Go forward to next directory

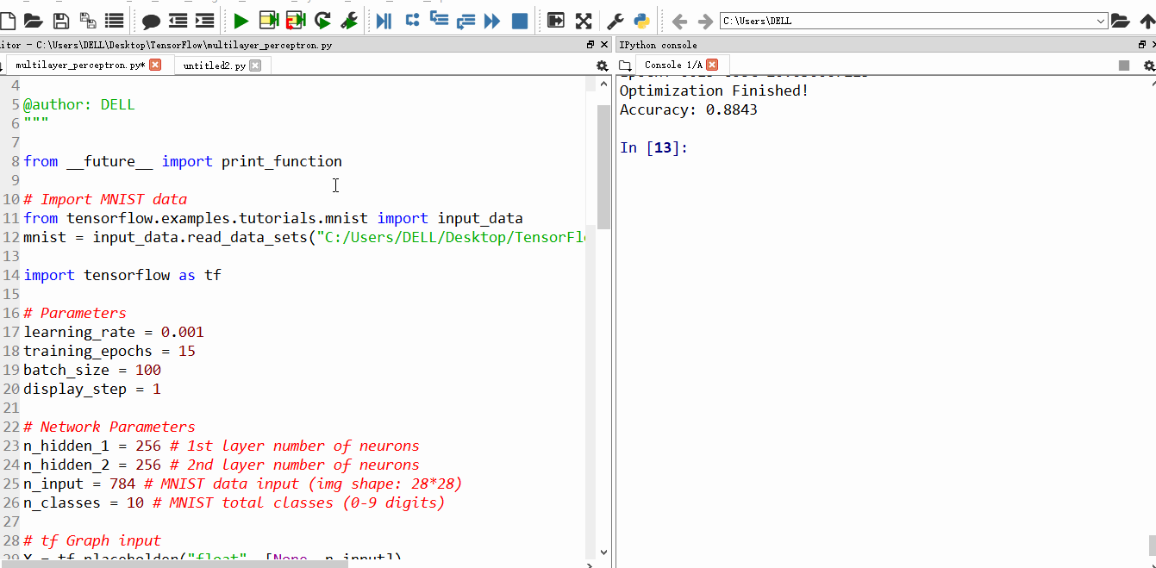tap(705, 21)
